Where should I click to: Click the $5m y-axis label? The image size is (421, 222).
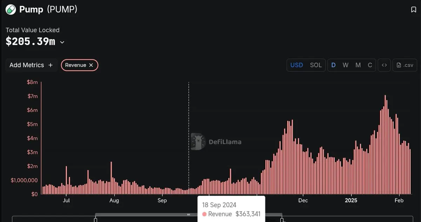tap(32, 124)
